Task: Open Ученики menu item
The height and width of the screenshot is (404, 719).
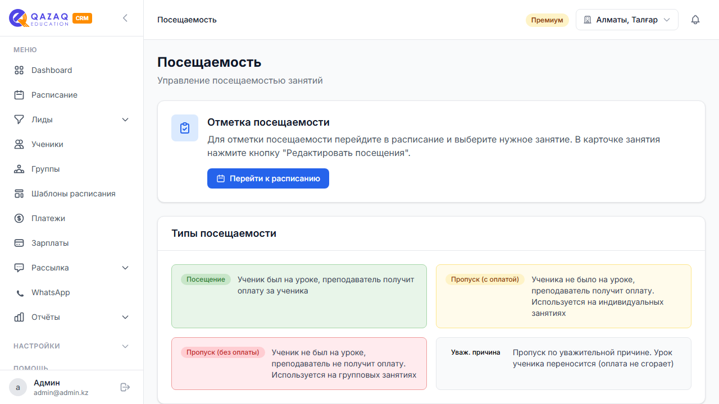Action: pos(72,144)
